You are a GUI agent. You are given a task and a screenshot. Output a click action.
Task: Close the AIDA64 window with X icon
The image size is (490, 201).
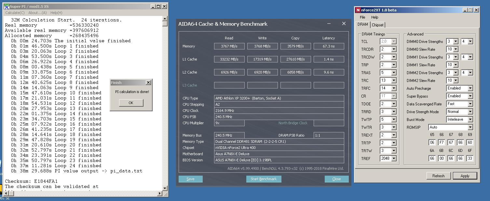(x=344, y=23)
